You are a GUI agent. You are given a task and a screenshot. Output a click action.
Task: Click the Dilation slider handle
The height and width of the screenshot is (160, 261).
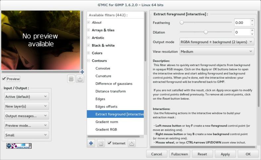tap(206, 32)
